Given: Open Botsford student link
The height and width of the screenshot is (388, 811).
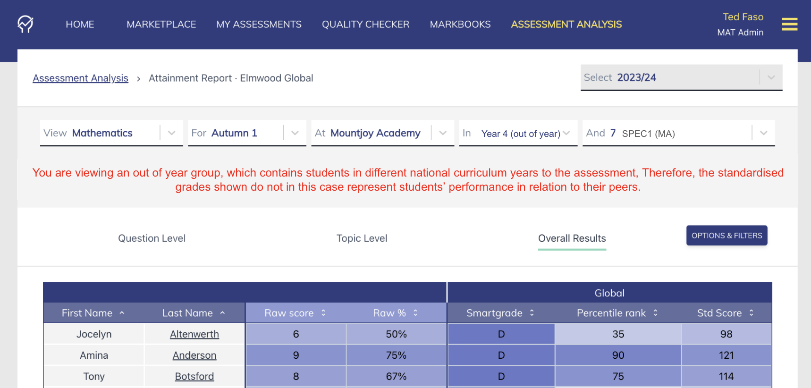Looking at the screenshot, I should click(x=194, y=377).
